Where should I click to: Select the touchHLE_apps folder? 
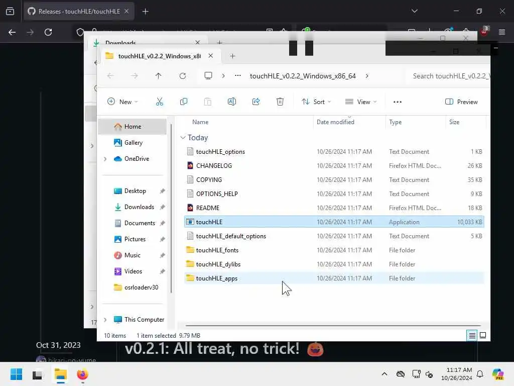click(x=334, y=278)
